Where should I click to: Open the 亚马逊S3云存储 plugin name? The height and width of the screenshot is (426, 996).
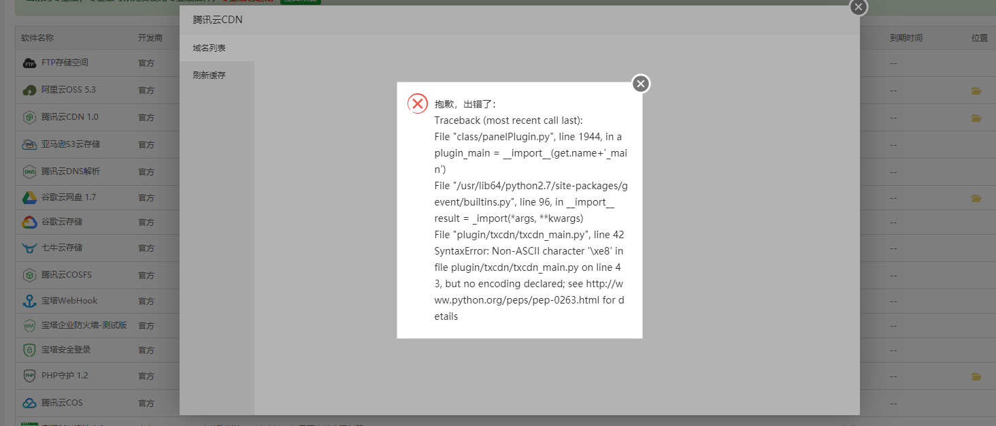pyautogui.click(x=71, y=144)
